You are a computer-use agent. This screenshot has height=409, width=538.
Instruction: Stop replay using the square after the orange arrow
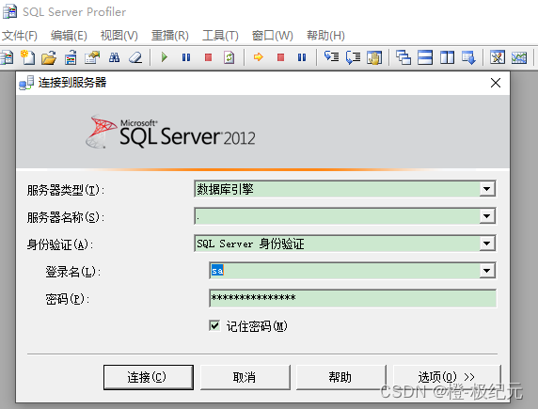point(280,57)
